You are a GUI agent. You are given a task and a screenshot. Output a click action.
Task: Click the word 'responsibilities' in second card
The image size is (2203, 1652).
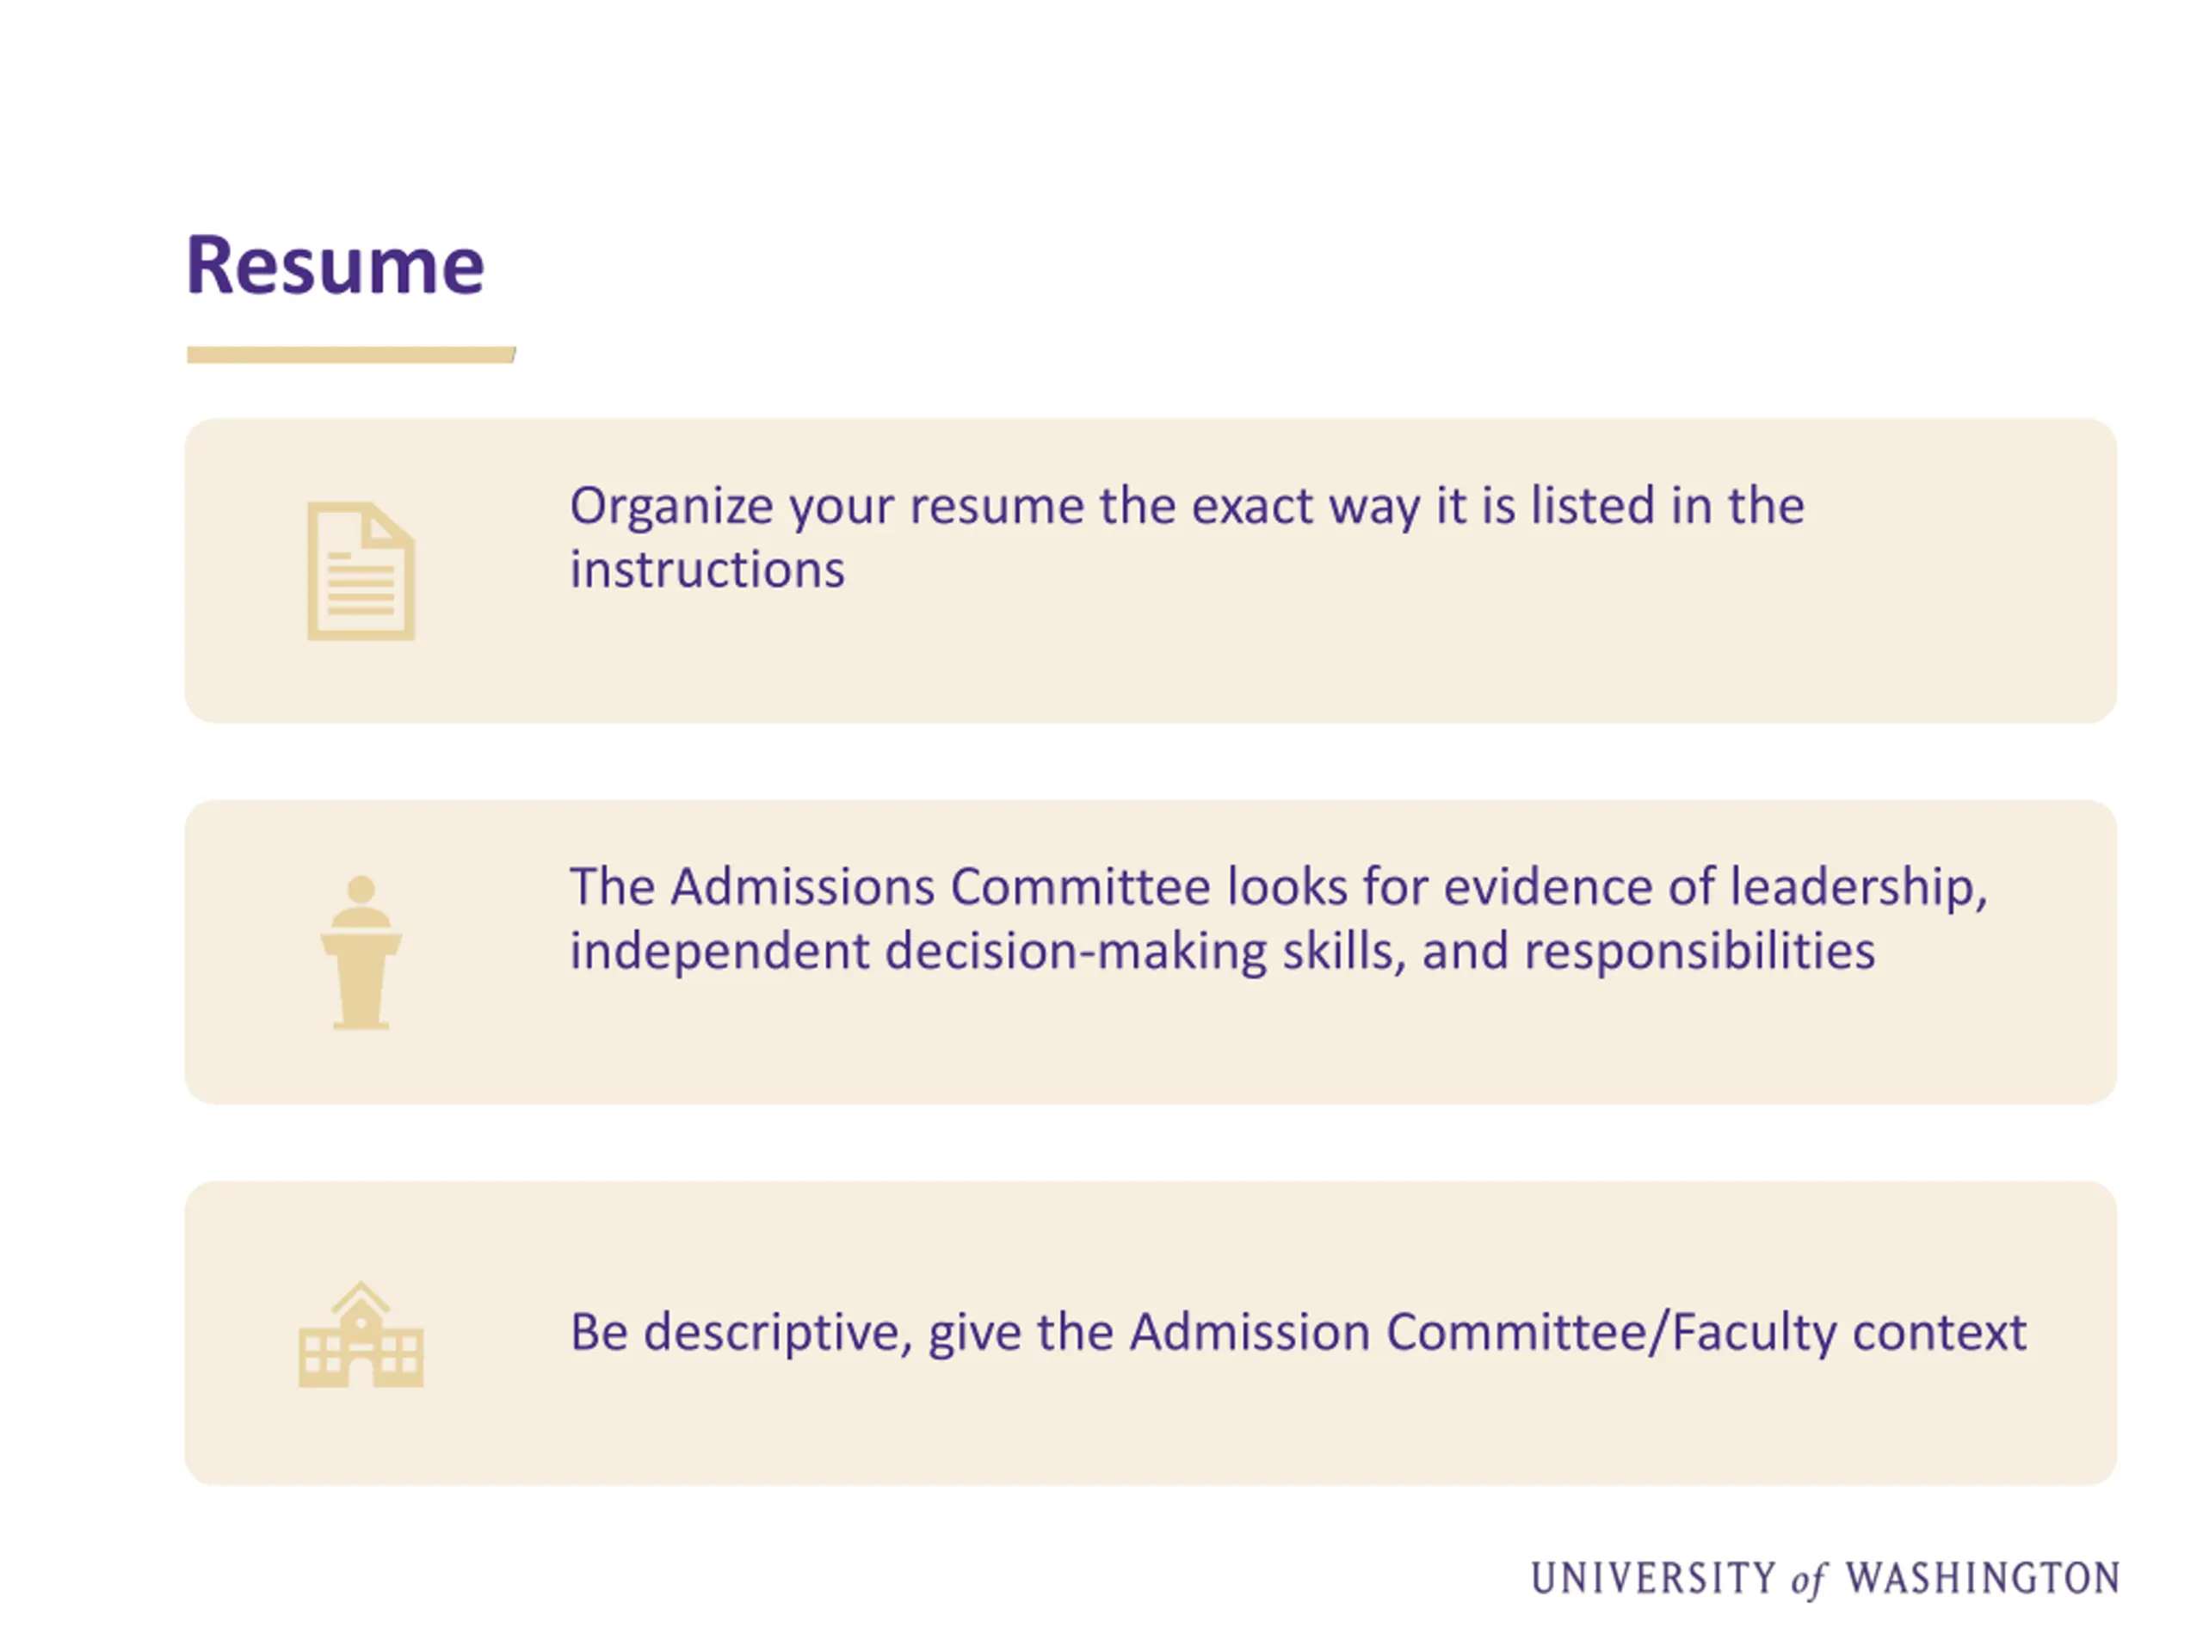click(1700, 951)
